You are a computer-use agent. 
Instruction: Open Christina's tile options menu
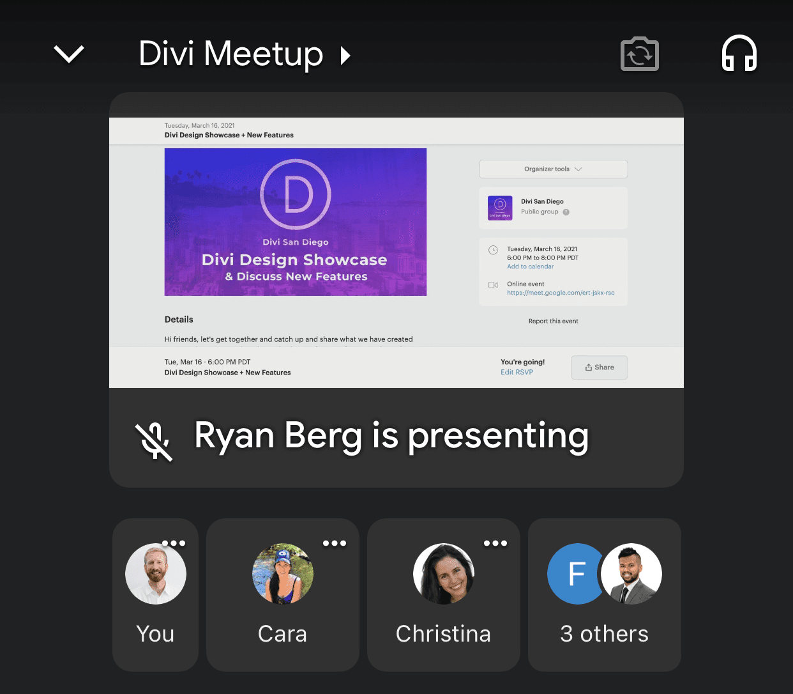495,543
